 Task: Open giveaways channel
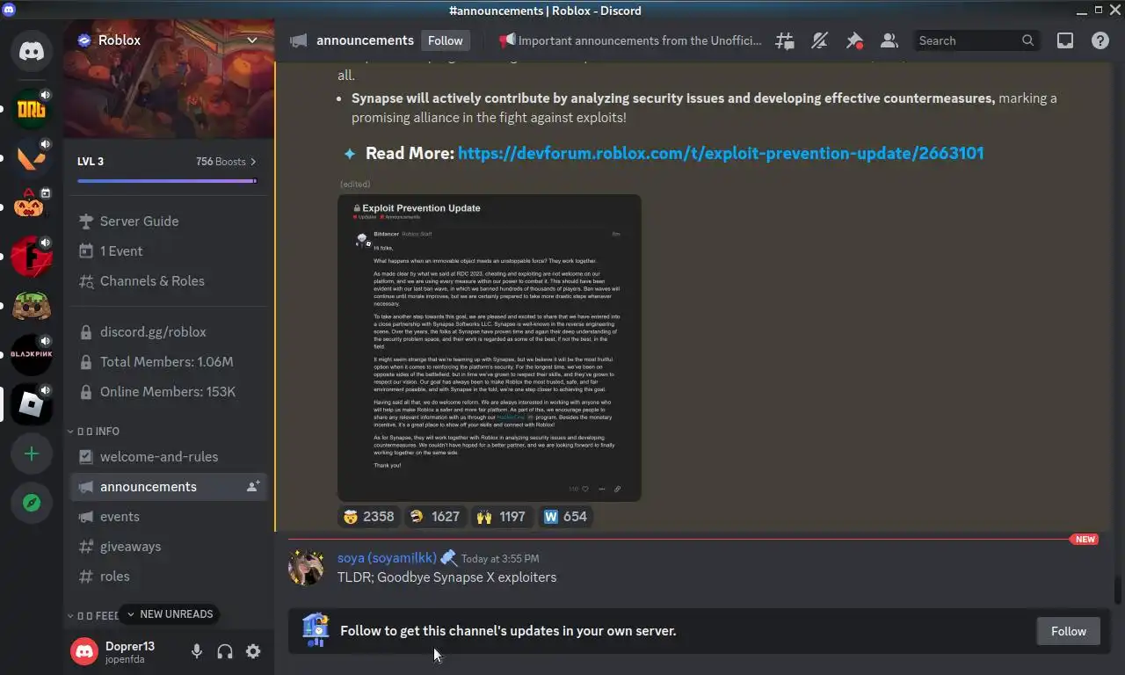coord(169,547)
